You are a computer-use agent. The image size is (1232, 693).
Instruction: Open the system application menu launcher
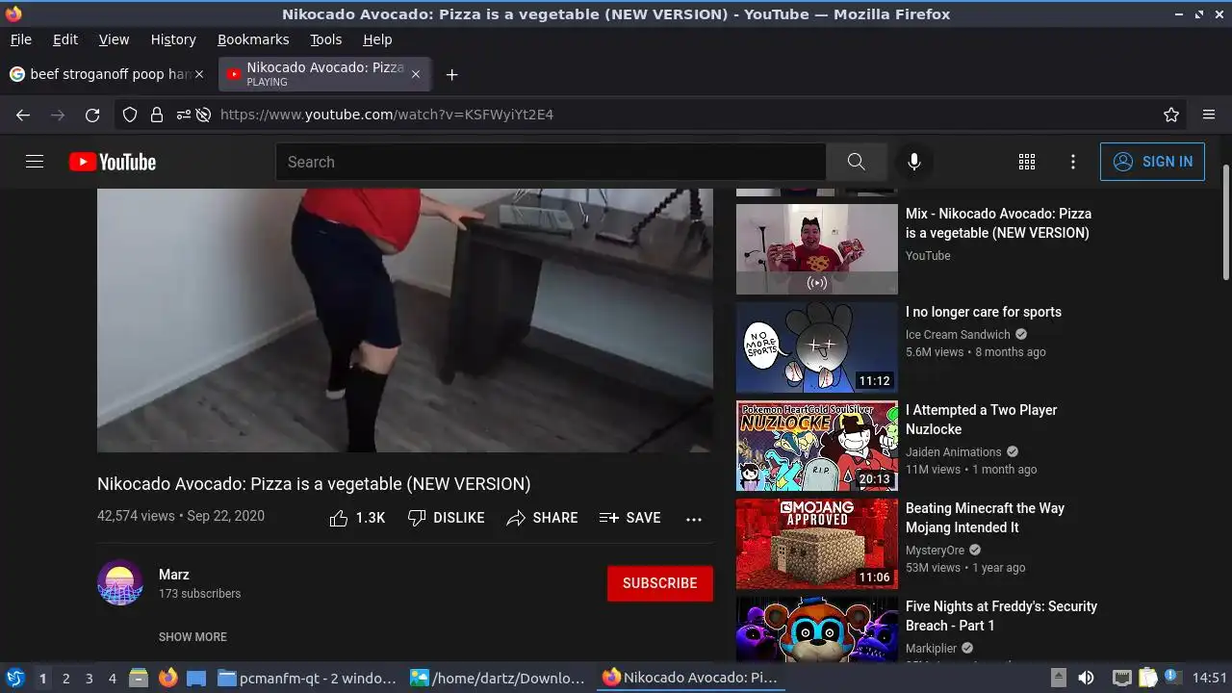pos(15,679)
